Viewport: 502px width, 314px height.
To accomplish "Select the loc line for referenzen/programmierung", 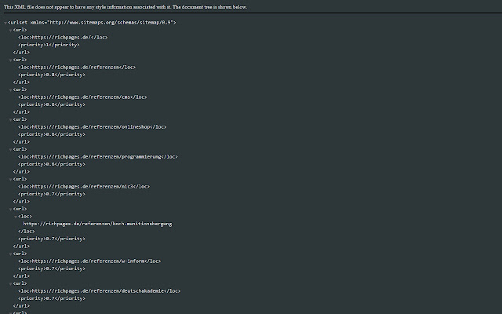I will pyautogui.click(x=97, y=157).
